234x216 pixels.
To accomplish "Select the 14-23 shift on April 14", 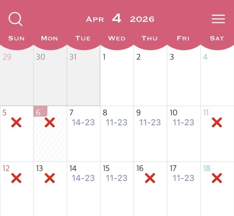I will (x=83, y=178).
